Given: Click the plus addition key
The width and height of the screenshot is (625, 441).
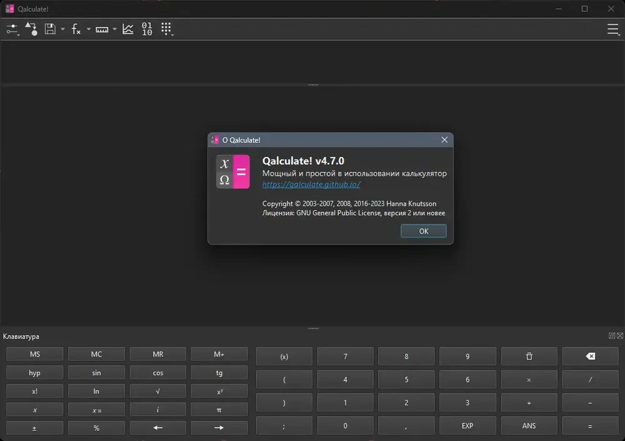Looking at the screenshot, I should pos(529,403).
